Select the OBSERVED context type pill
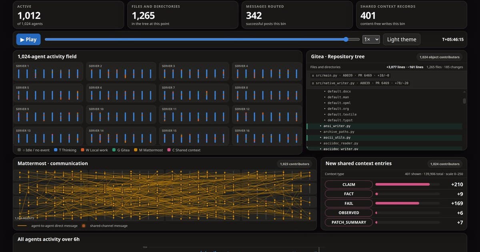480x252 pixels. coord(349,213)
